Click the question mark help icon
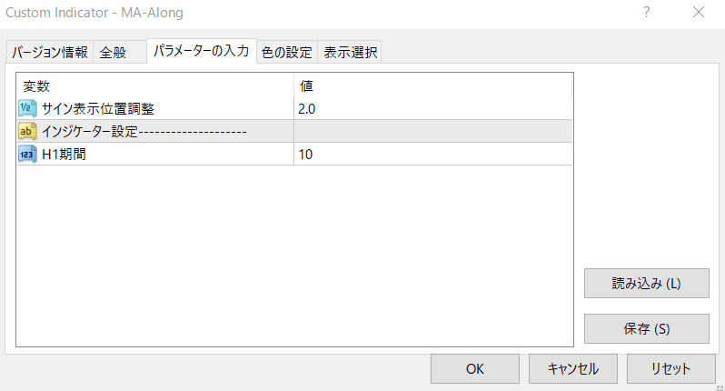The height and width of the screenshot is (391, 725). [x=646, y=12]
